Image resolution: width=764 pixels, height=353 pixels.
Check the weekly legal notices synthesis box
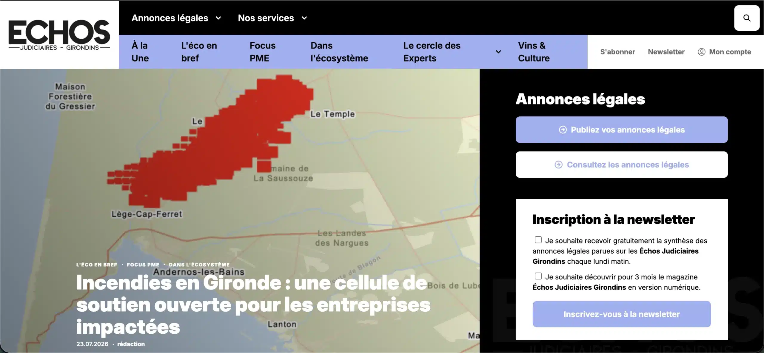coord(538,240)
